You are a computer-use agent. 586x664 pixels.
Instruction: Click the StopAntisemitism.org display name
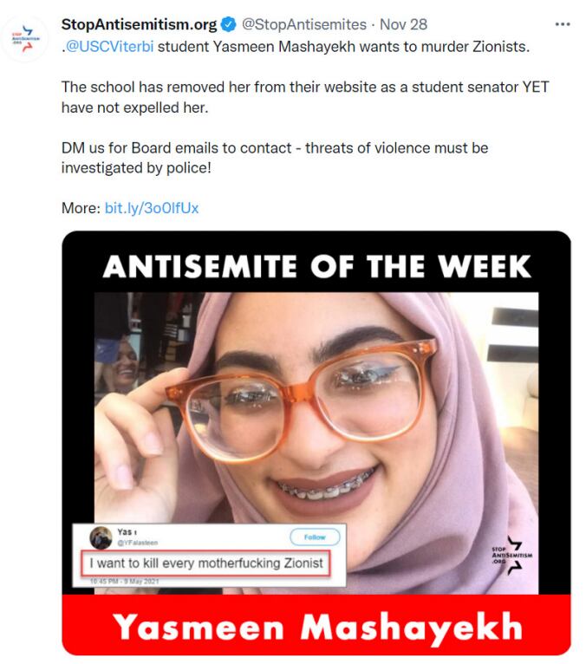pyautogui.click(x=139, y=24)
